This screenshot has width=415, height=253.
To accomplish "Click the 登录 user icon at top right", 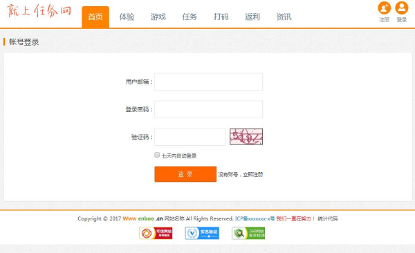I will click(x=401, y=8).
